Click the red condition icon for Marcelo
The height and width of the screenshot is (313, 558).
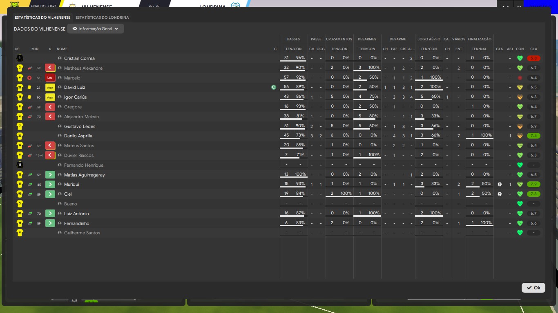tap(520, 78)
